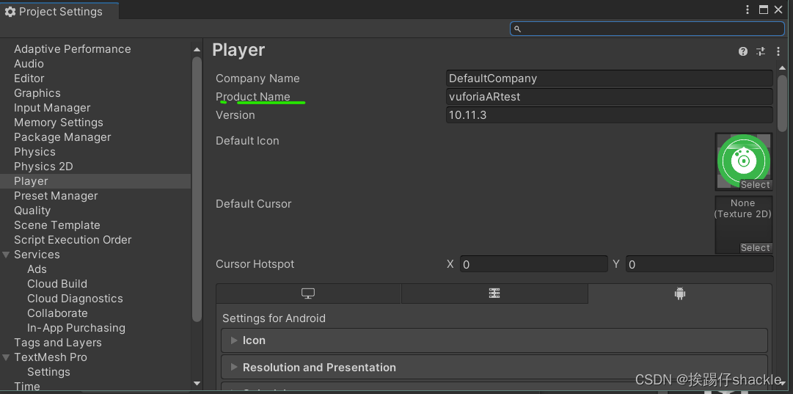The image size is (793, 394).
Task: Edit Cursor Hotspot Y value
Action: (x=699, y=264)
